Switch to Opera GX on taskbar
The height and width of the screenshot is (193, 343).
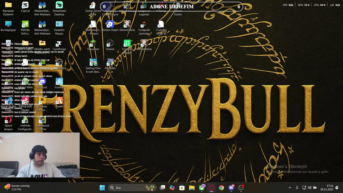tap(211, 188)
